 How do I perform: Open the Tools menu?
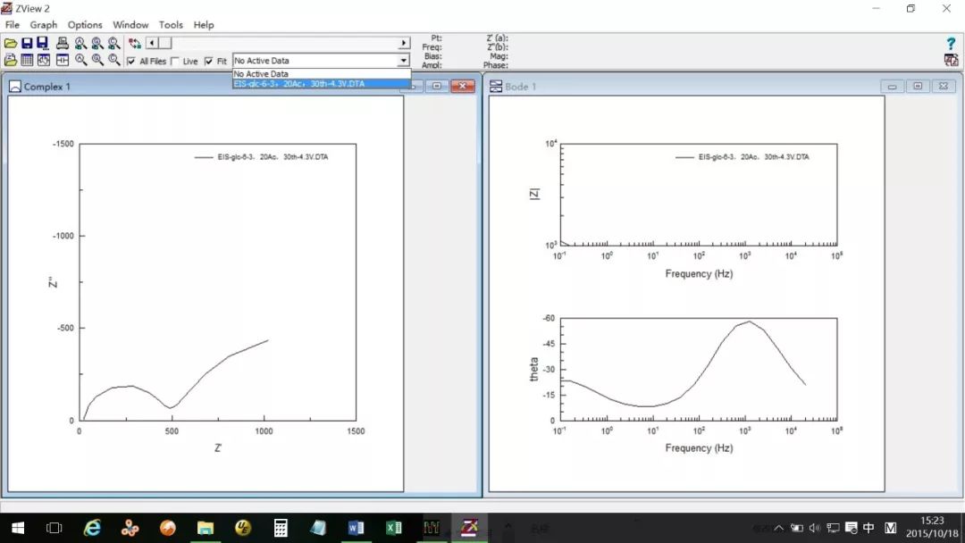[171, 25]
